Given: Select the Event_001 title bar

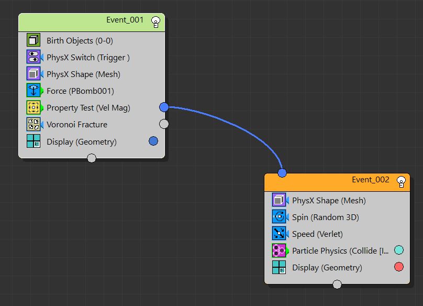Looking at the screenshot, I should (92, 22).
